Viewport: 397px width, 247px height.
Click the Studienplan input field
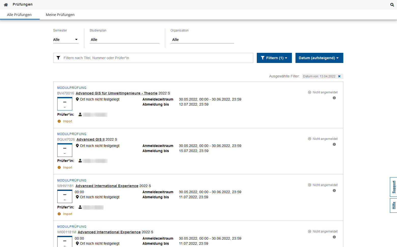[x=124, y=40]
